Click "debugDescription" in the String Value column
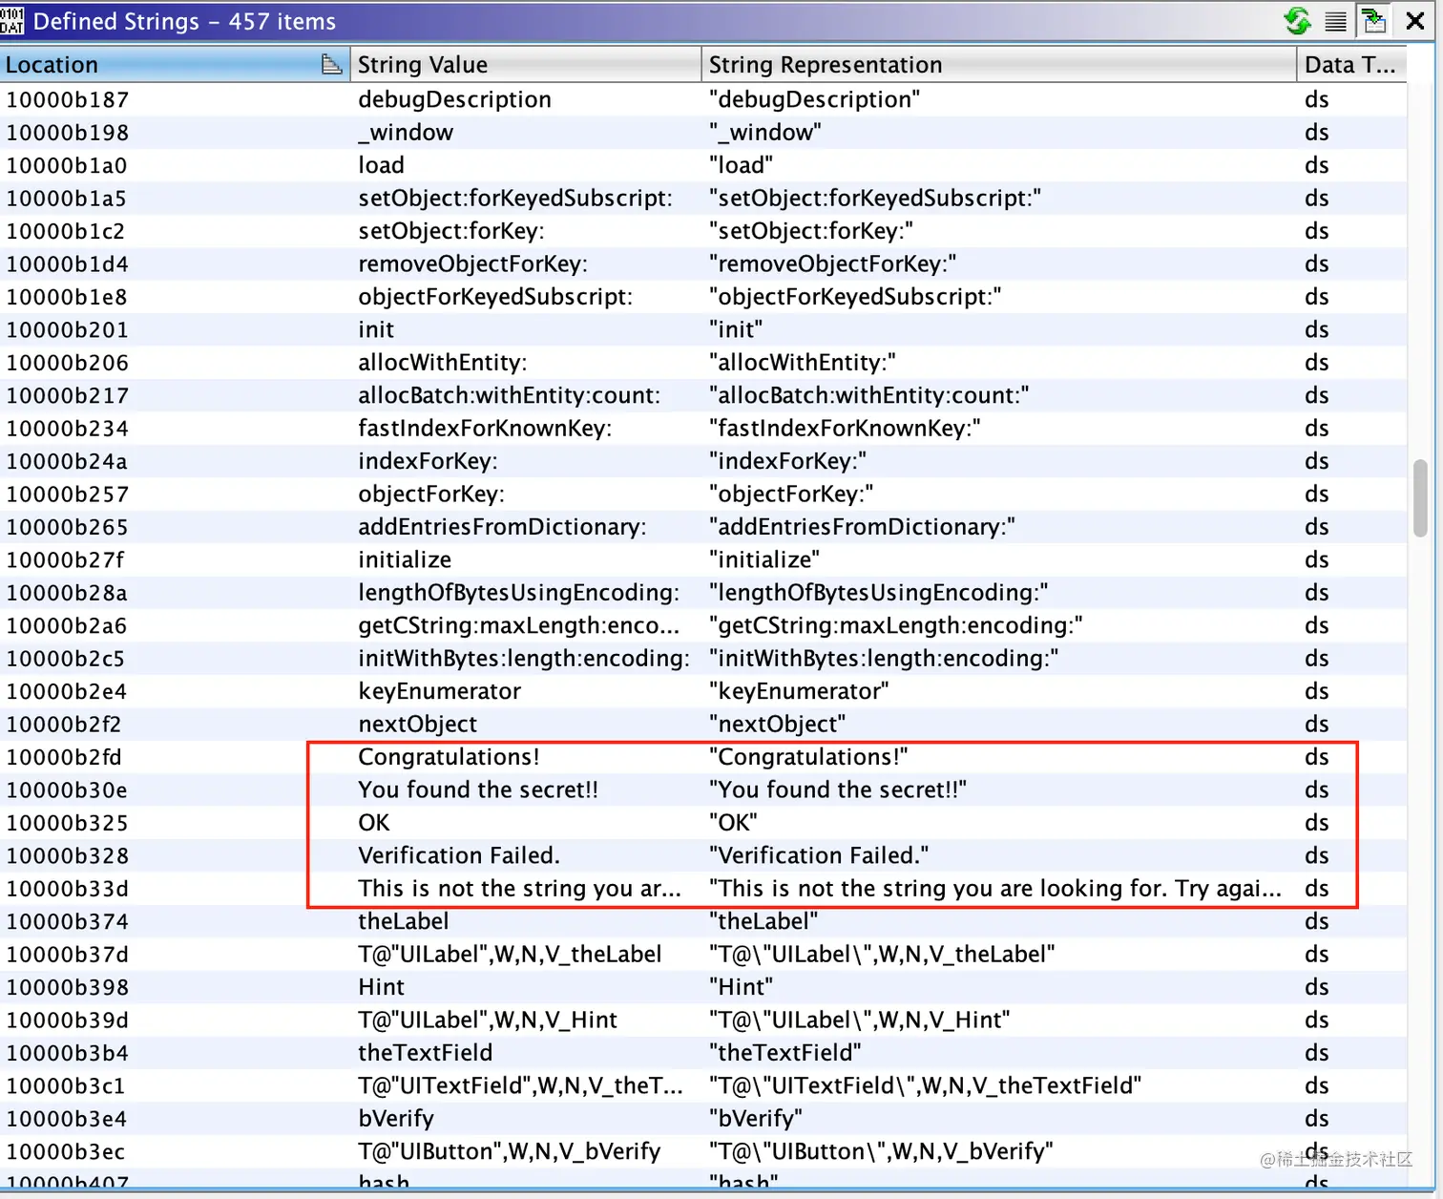 coord(454,99)
